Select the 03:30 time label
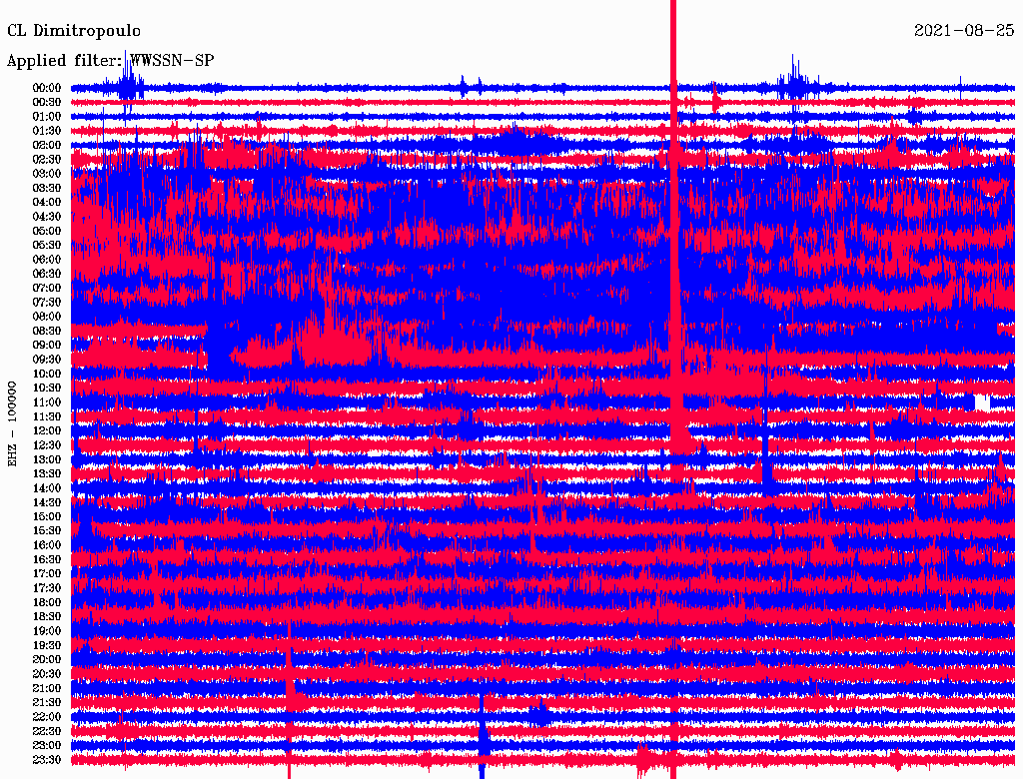The height and width of the screenshot is (779, 1023). click(x=47, y=188)
